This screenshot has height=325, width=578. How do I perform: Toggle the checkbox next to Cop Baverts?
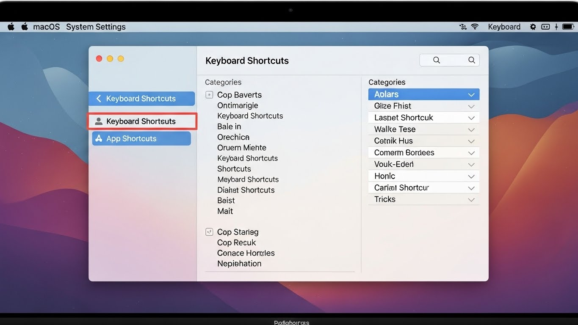coord(209,95)
